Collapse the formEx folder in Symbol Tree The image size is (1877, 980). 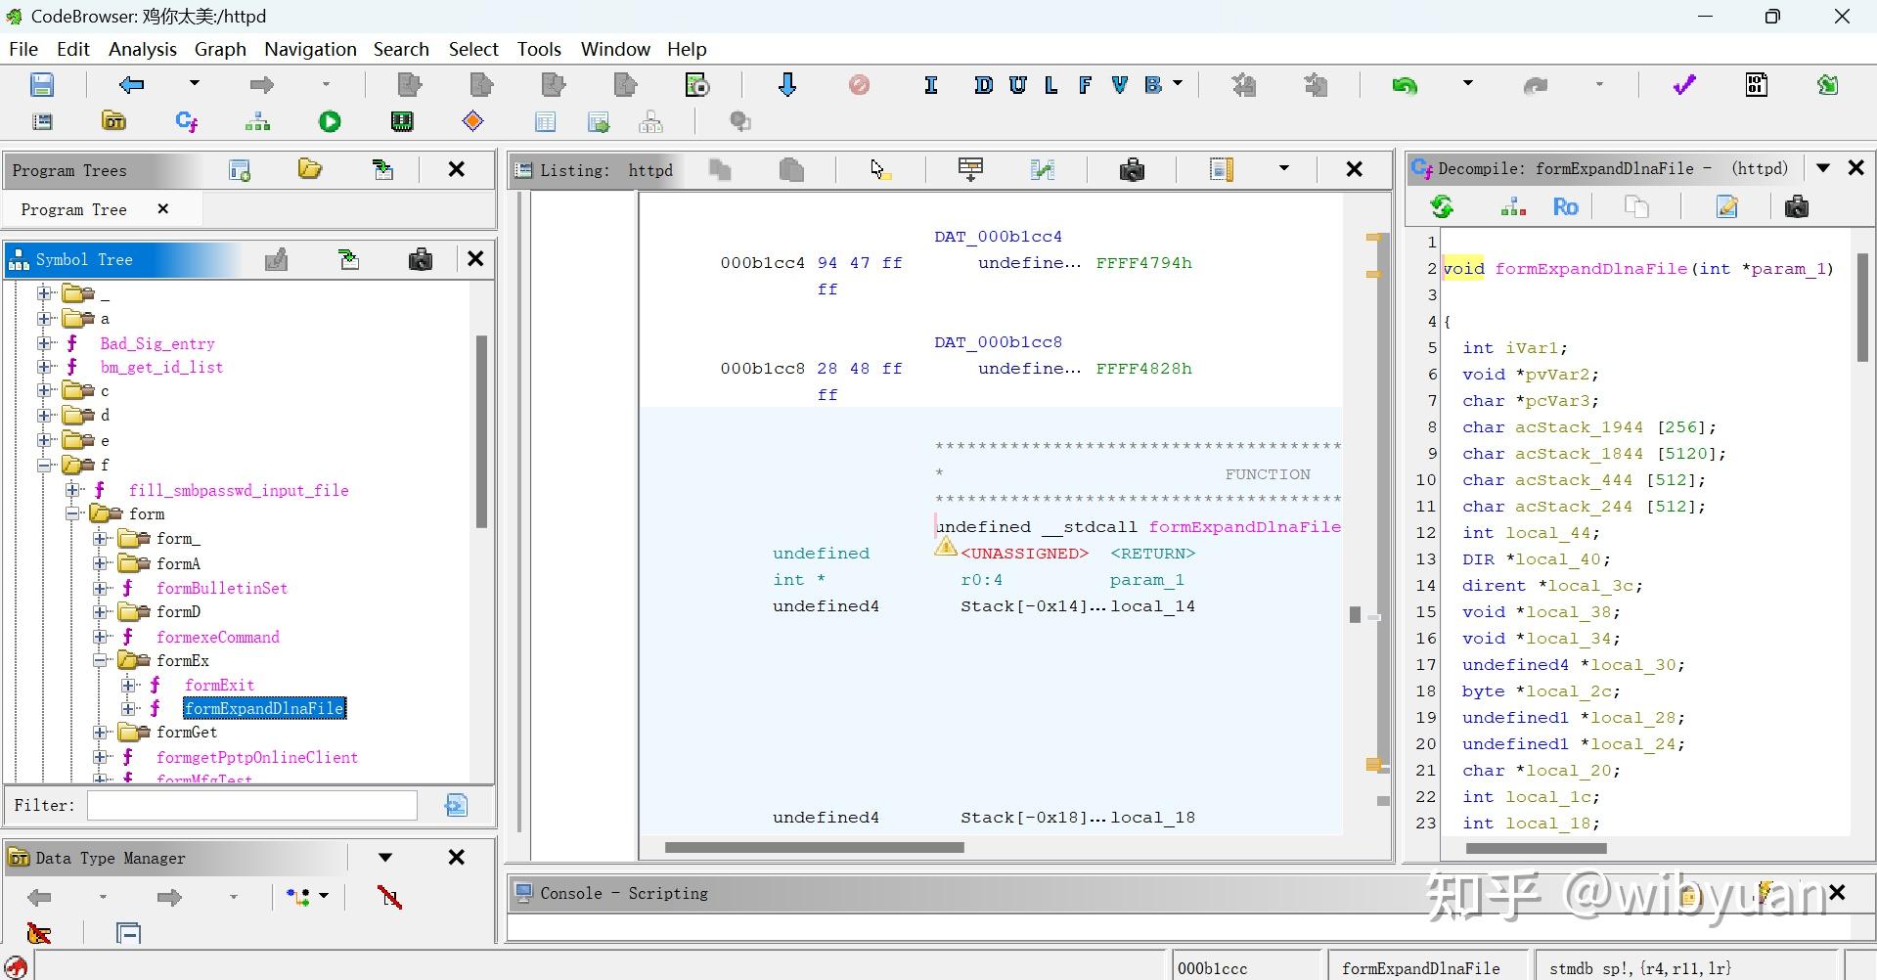click(101, 661)
